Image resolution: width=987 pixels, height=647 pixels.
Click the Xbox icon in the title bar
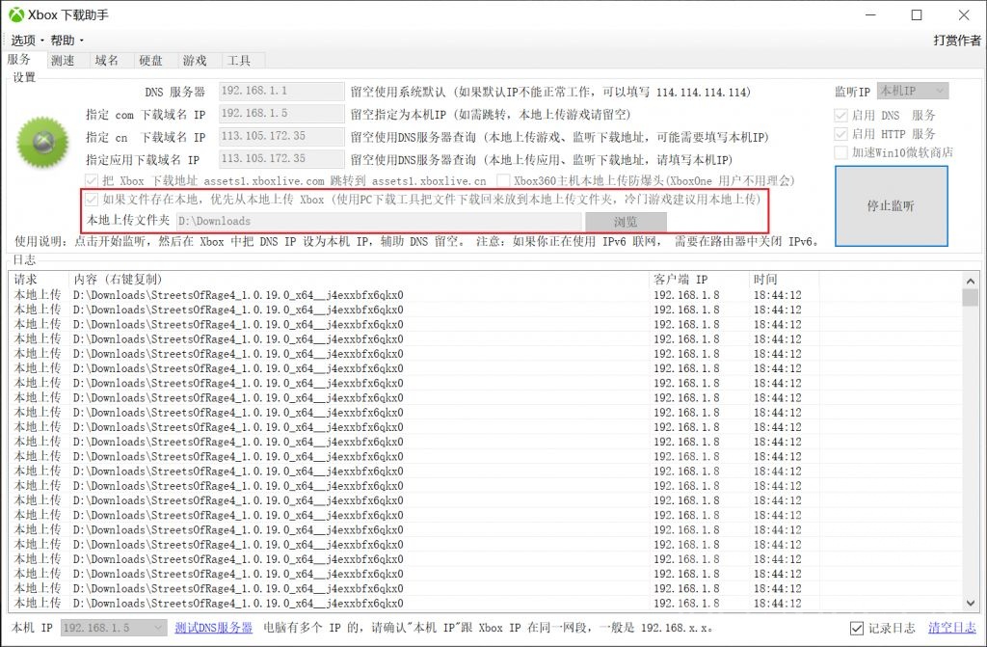(14, 14)
